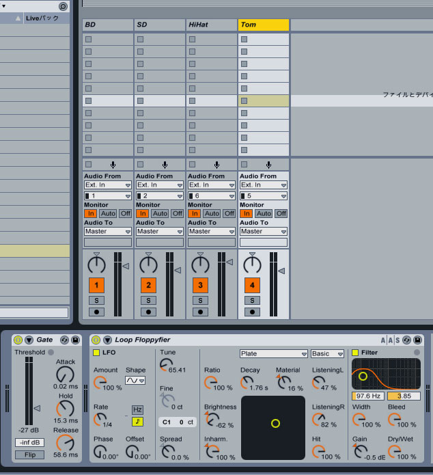433x475 pixels.
Task: Solo the BD track
Action: 96,301
